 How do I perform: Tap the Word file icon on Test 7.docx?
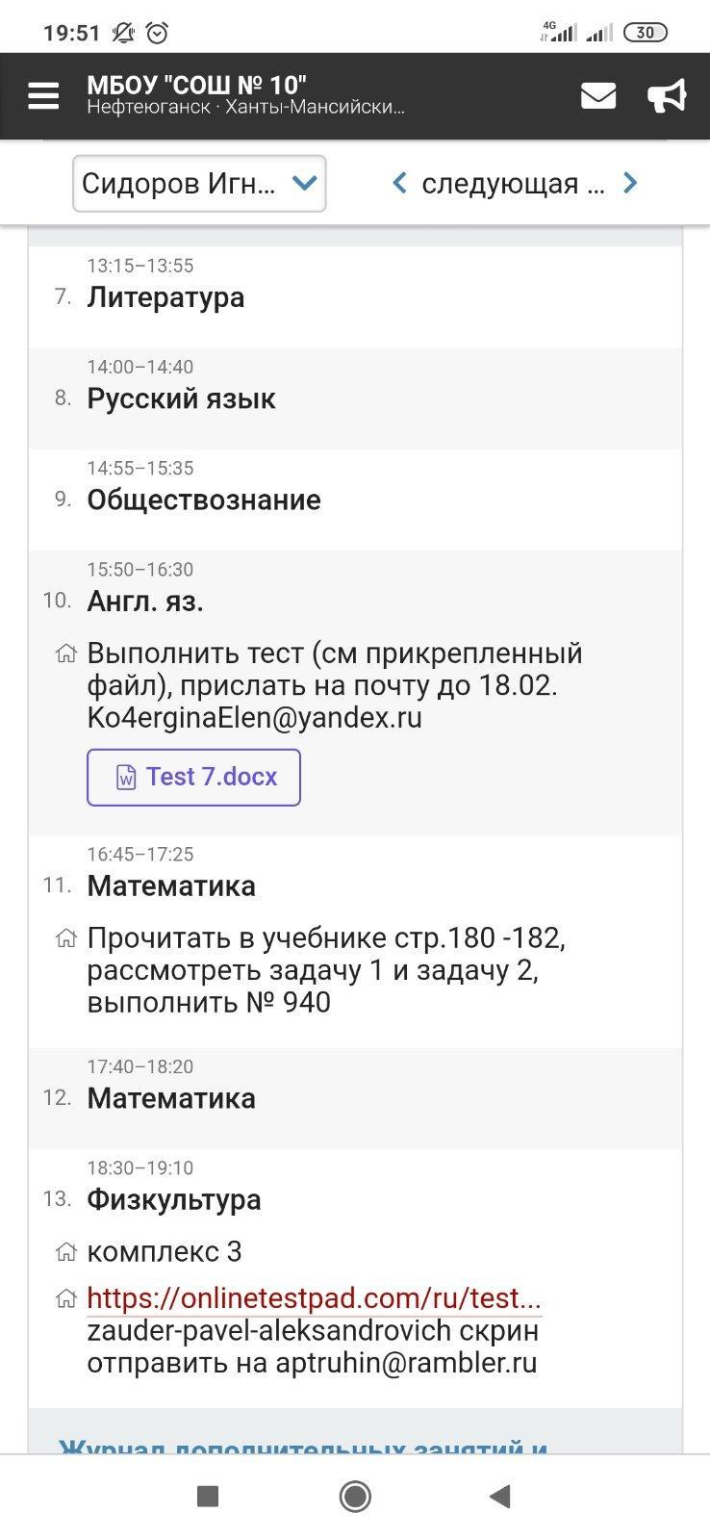126,778
